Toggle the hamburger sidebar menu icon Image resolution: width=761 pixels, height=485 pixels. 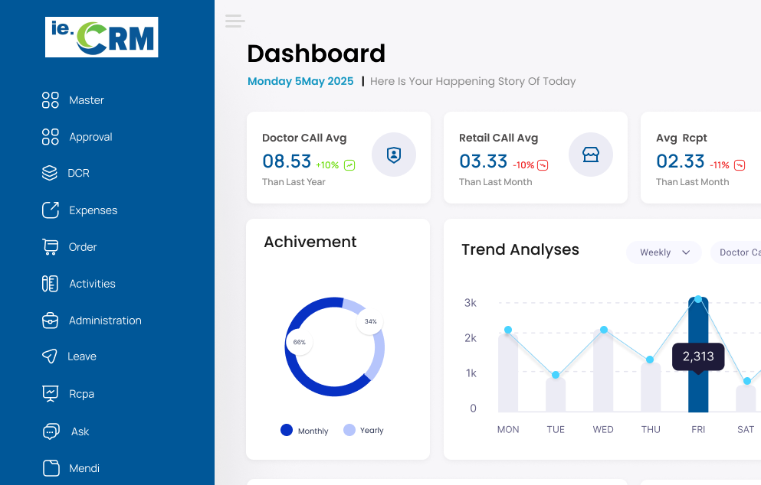235,21
